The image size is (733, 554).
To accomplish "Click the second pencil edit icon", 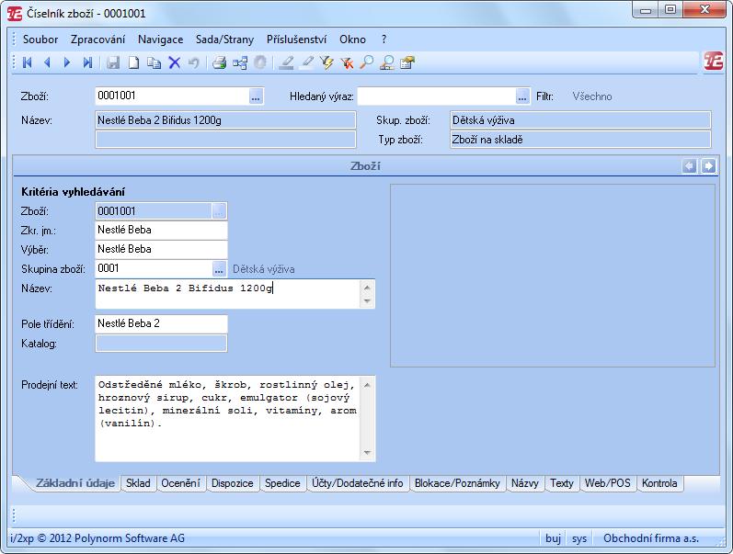I will (306, 62).
